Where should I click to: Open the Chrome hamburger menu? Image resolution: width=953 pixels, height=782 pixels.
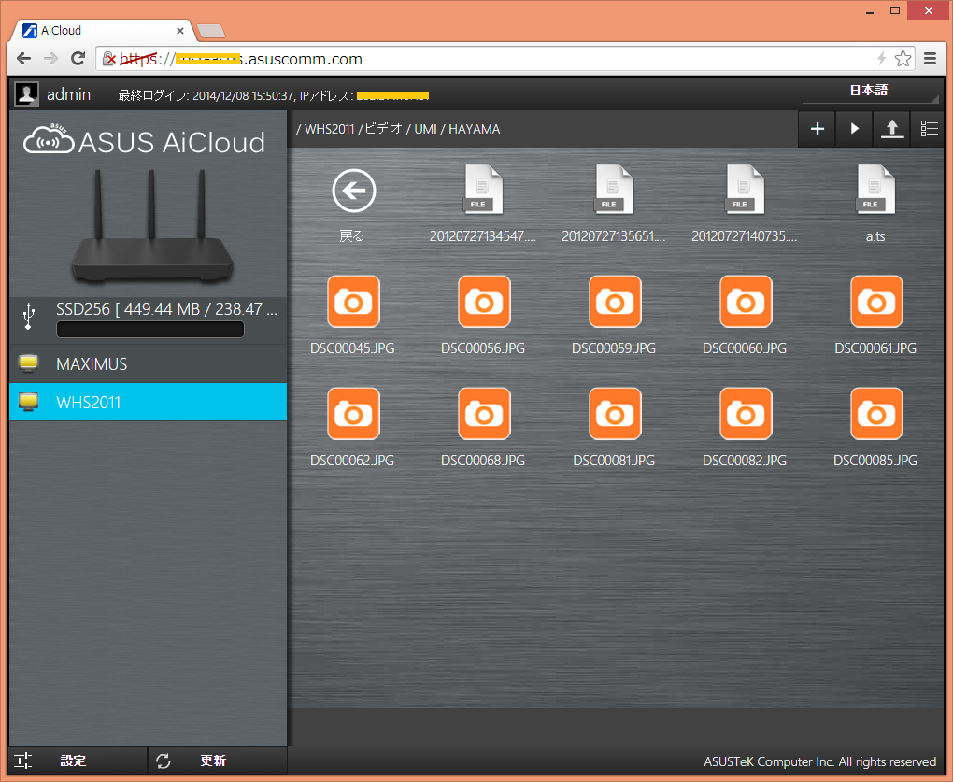pyautogui.click(x=930, y=58)
